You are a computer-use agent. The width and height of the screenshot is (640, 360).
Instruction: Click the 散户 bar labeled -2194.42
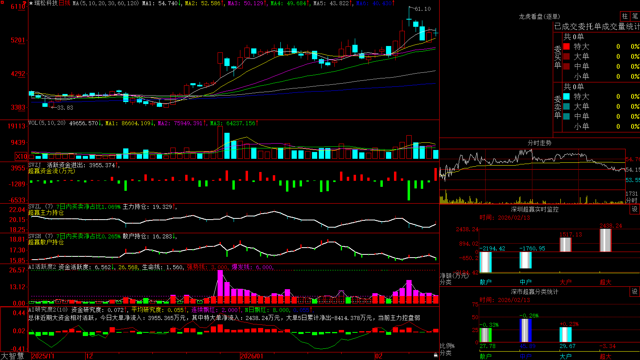486,262
